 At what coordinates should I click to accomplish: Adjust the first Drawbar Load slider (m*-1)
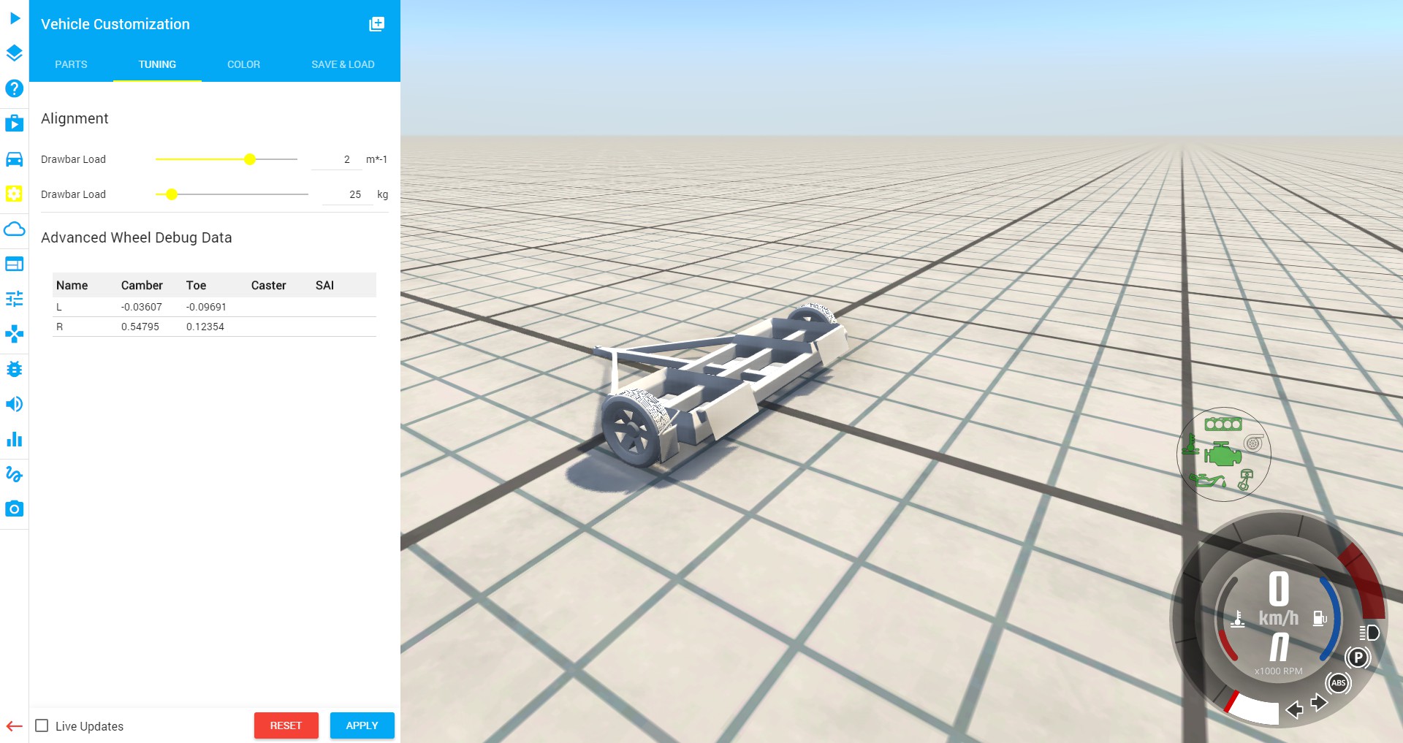click(x=227, y=159)
